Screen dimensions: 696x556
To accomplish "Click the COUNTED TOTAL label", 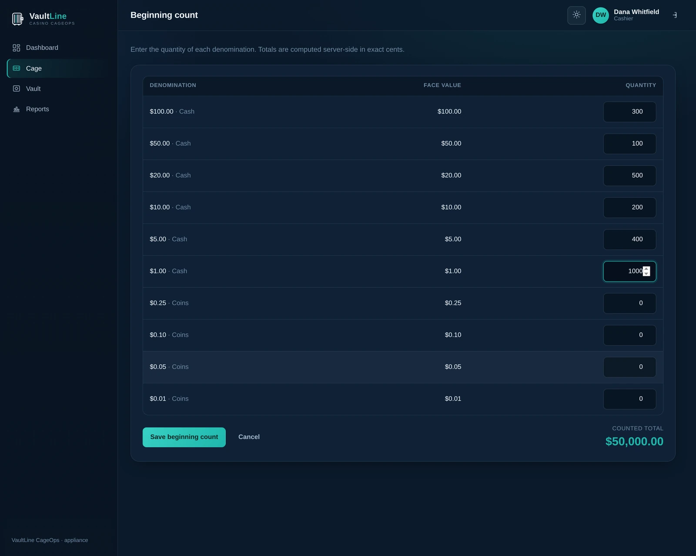I will [638, 429].
